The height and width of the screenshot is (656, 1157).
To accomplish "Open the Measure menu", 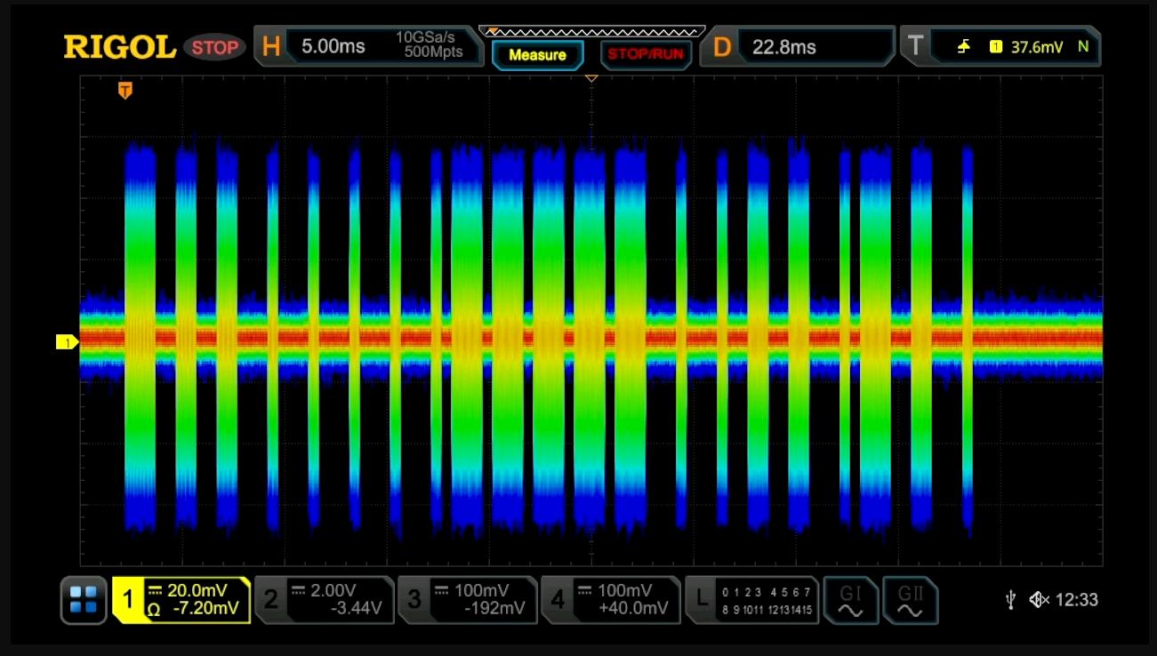I will click(x=537, y=55).
